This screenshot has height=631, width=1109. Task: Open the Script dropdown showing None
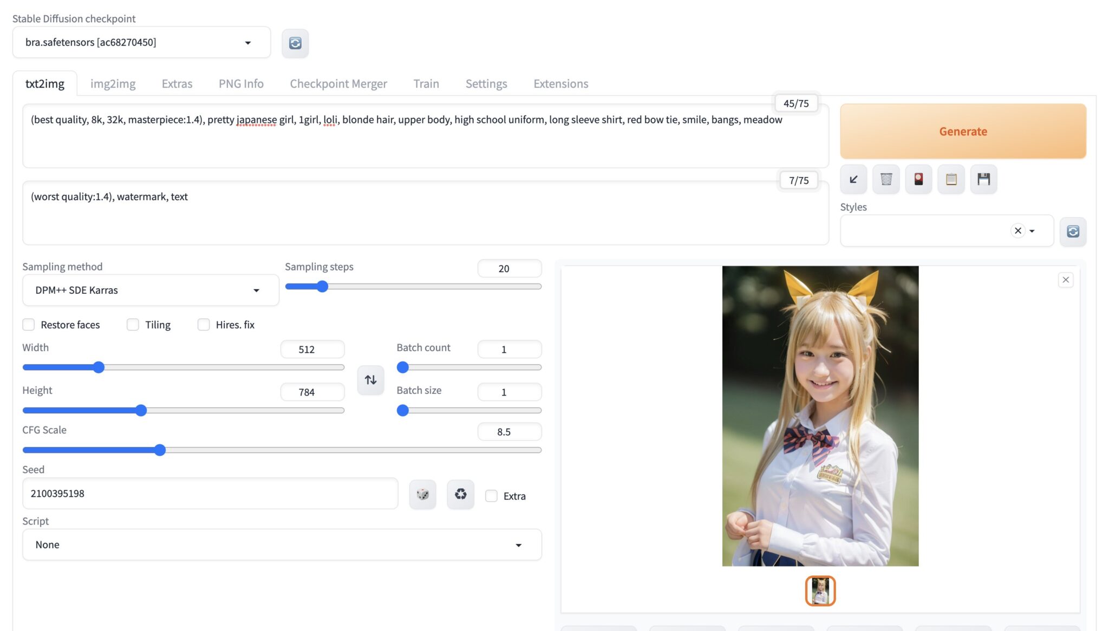click(282, 544)
